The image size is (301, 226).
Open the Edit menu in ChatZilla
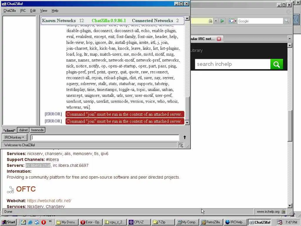tap(33, 11)
